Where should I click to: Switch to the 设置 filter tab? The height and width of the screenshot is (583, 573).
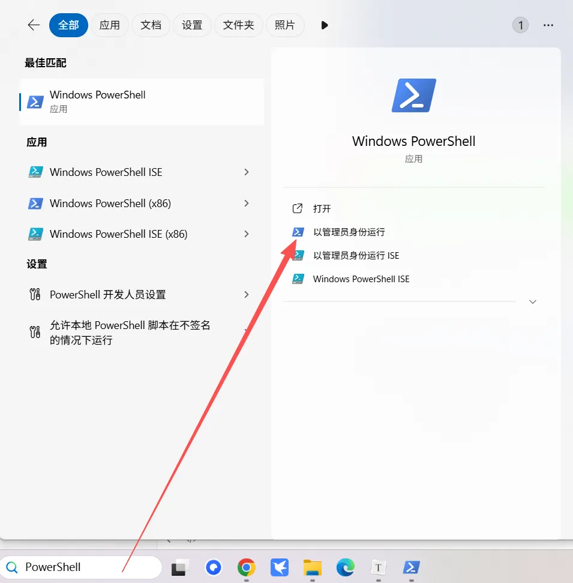192,25
